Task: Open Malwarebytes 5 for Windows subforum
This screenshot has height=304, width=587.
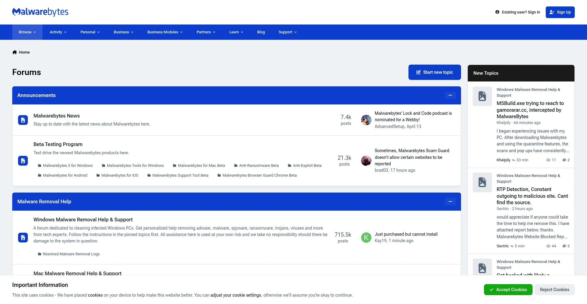Action: 68,166
